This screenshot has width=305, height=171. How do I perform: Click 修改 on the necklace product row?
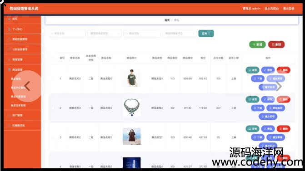click(x=268, y=99)
